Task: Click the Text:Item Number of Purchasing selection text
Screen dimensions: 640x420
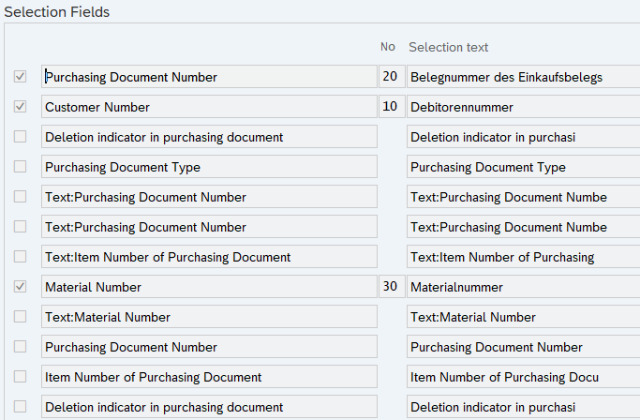Action: tap(523, 257)
